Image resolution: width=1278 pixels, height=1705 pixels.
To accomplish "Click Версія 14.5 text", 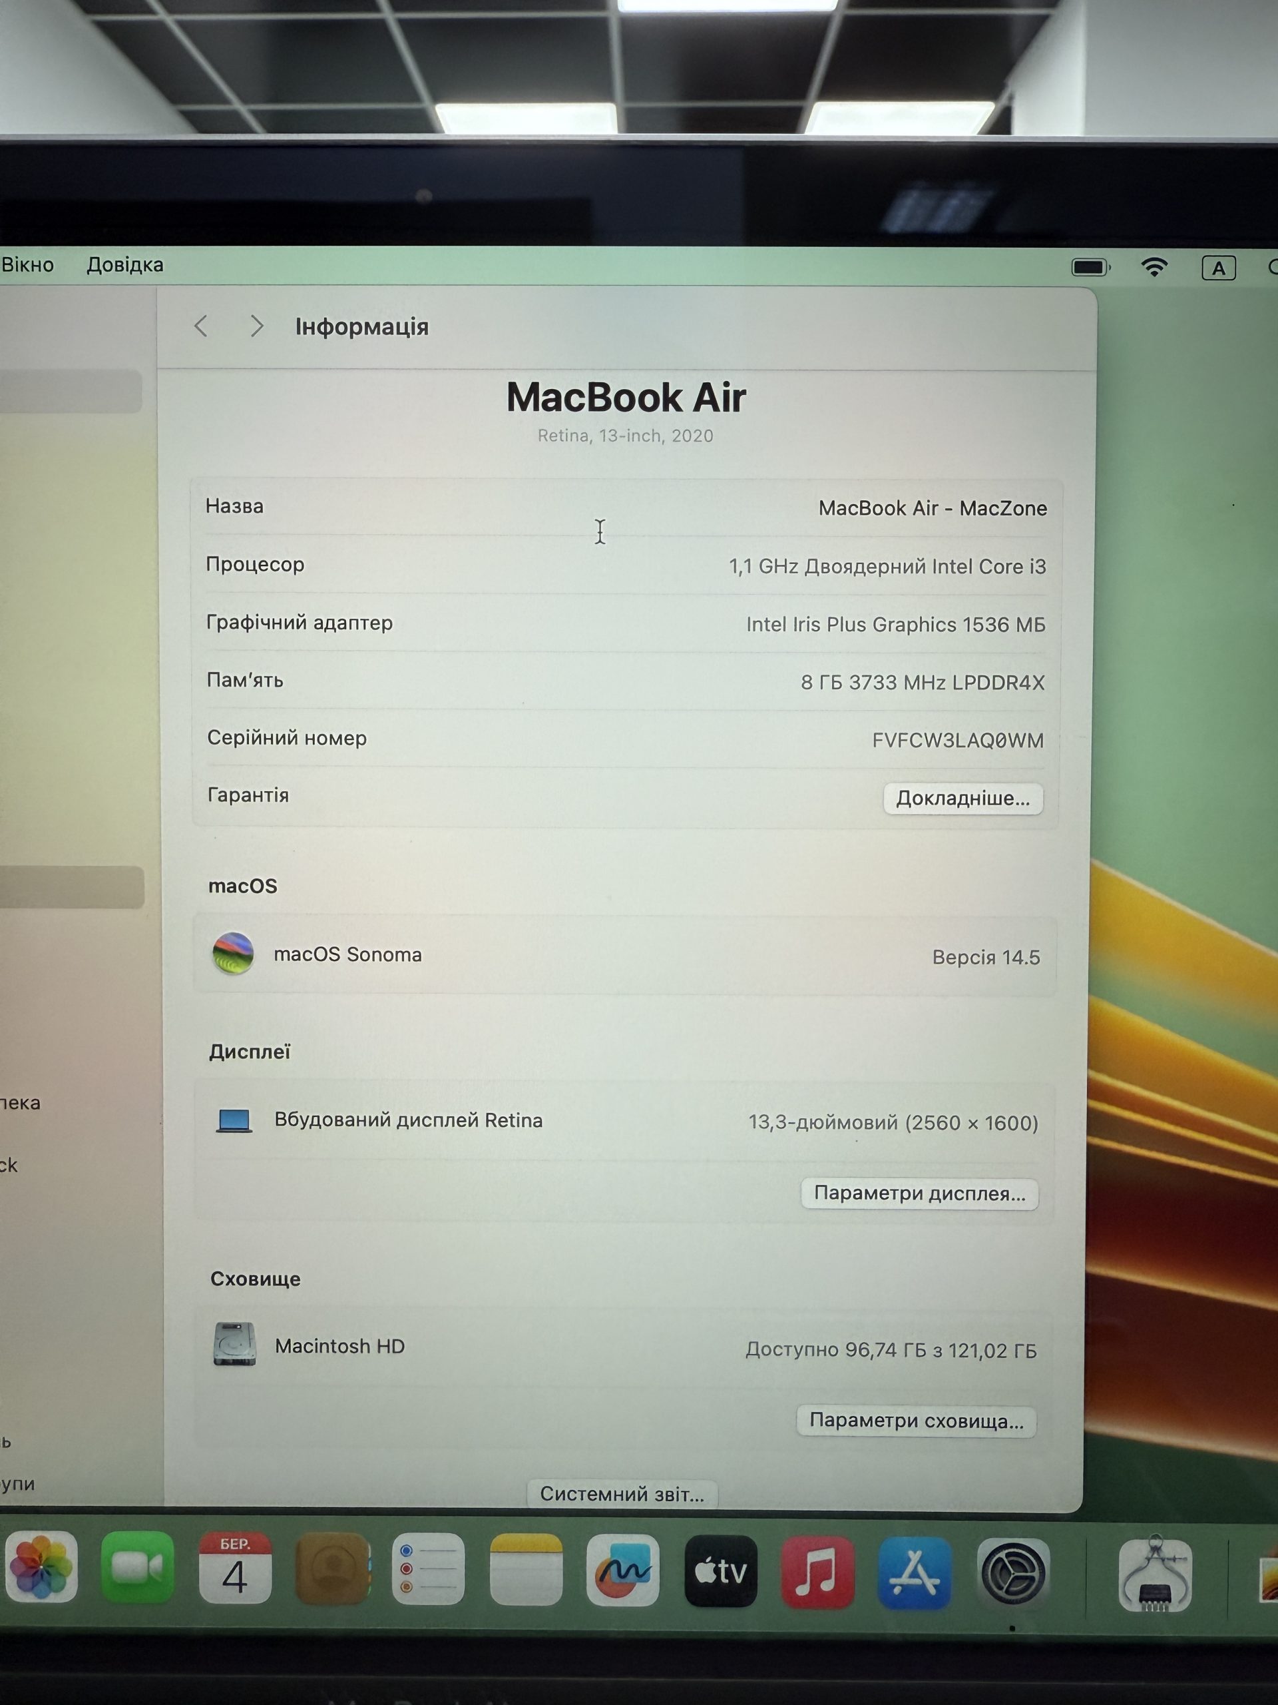I will (986, 957).
